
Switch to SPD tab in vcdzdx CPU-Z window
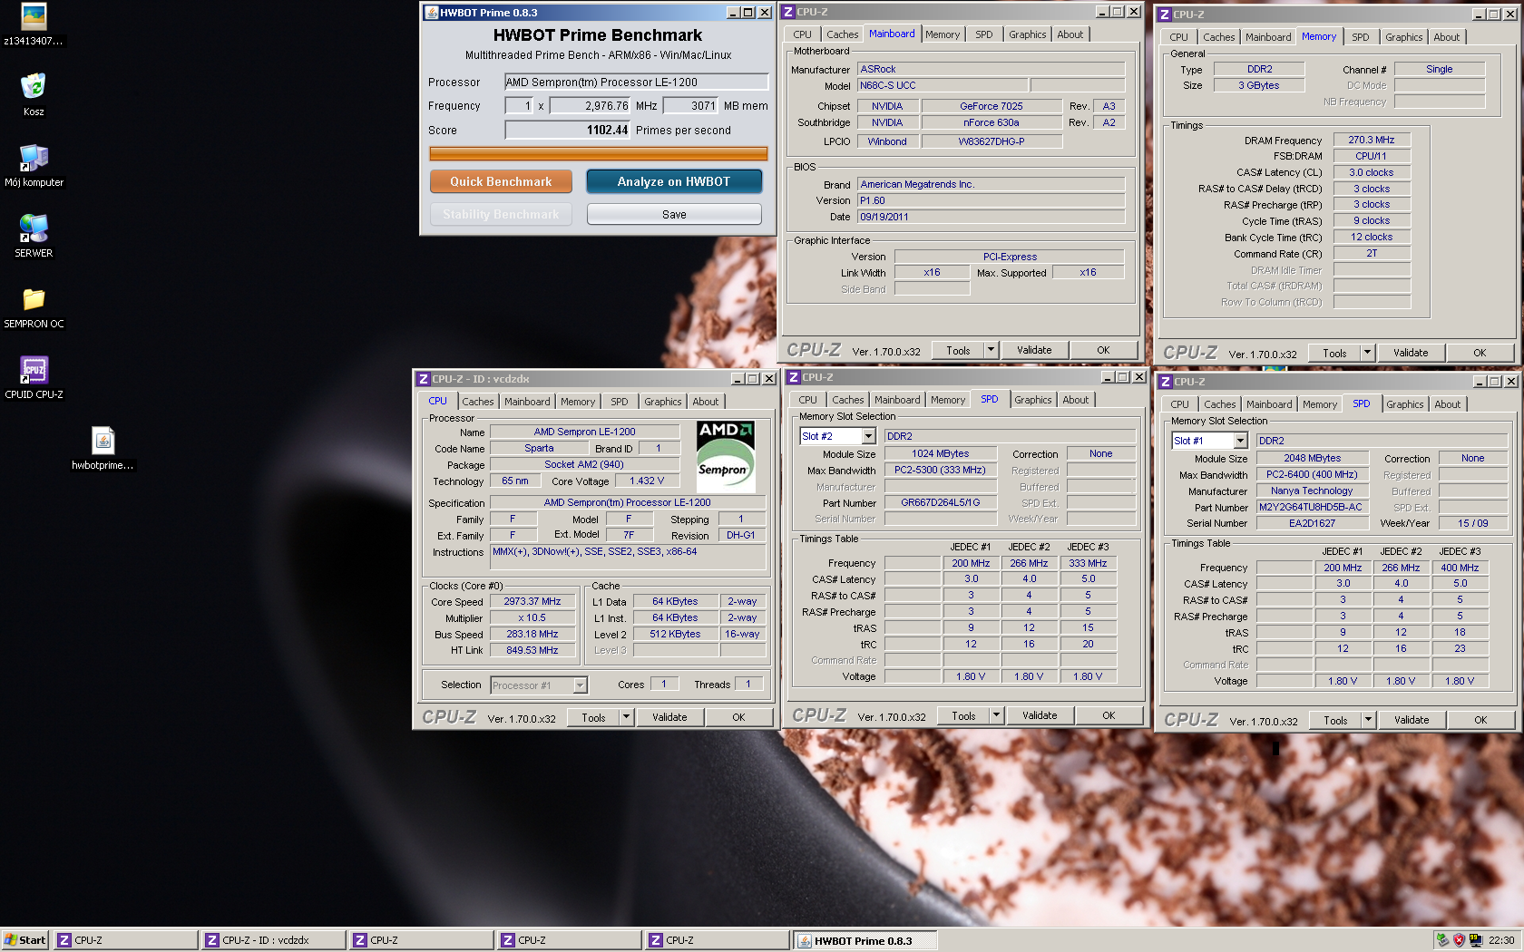tap(620, 402)
